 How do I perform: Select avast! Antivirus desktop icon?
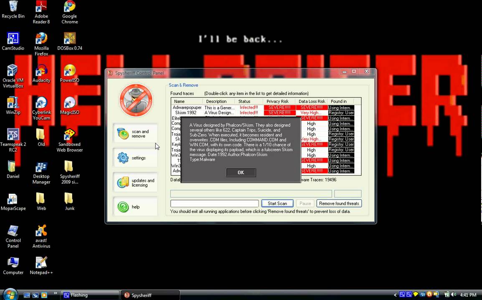[x=41, y=237]
